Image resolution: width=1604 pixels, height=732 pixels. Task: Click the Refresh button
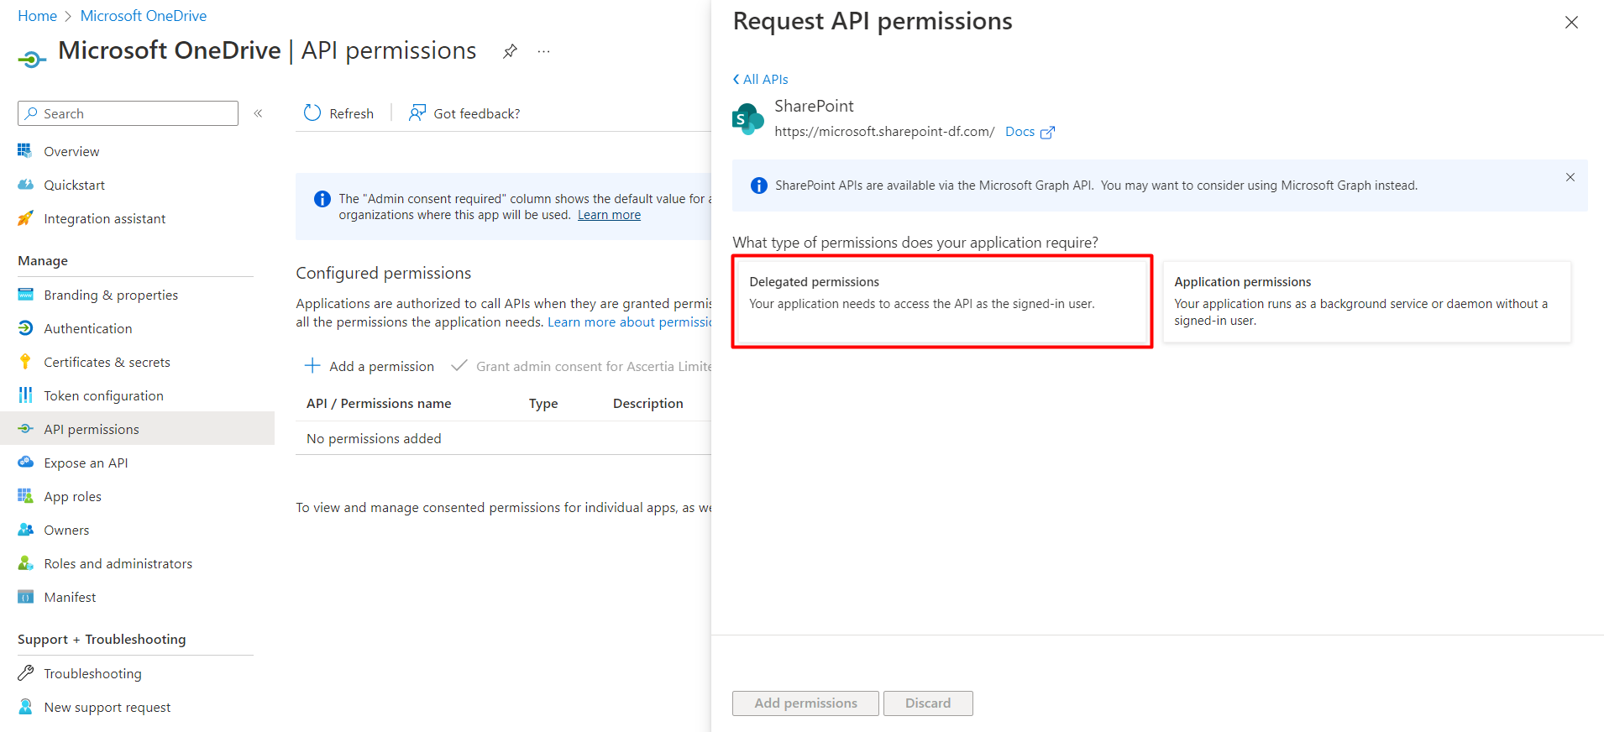click(x=338, y=113)
